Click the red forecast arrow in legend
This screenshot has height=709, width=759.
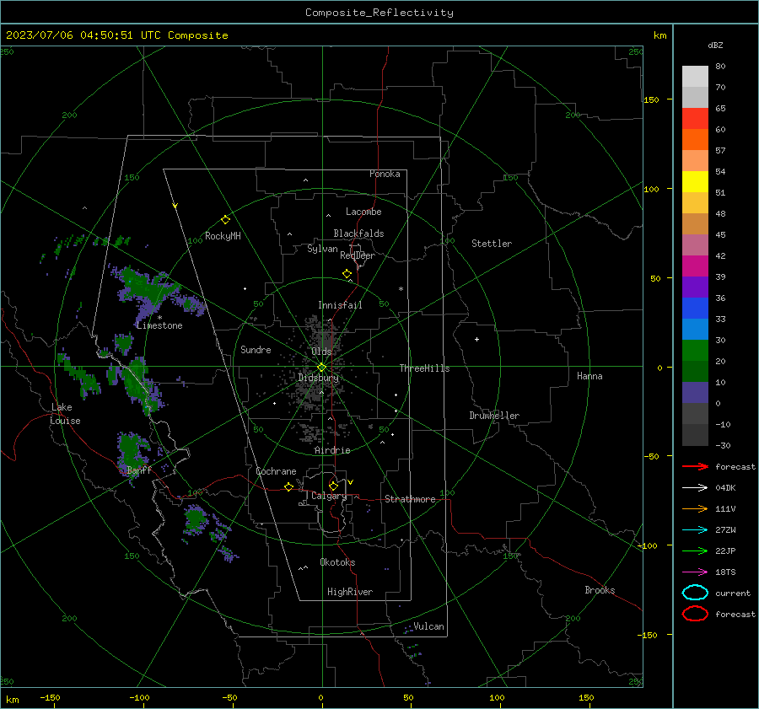tap(695, 466)
